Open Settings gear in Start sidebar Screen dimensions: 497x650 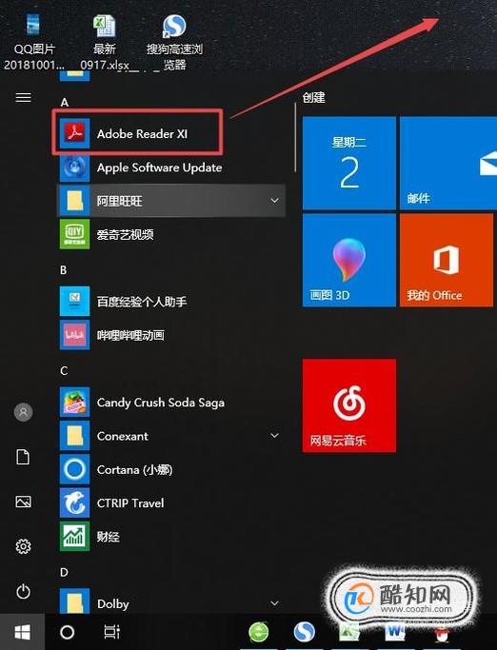coord(23,546)
